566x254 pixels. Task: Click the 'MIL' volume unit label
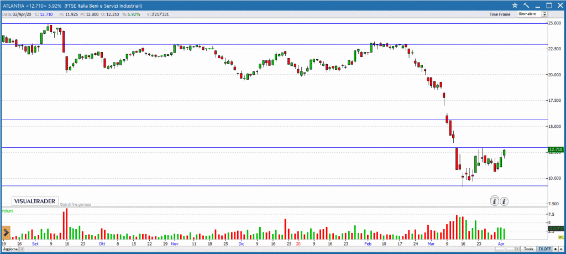(560, 237)
